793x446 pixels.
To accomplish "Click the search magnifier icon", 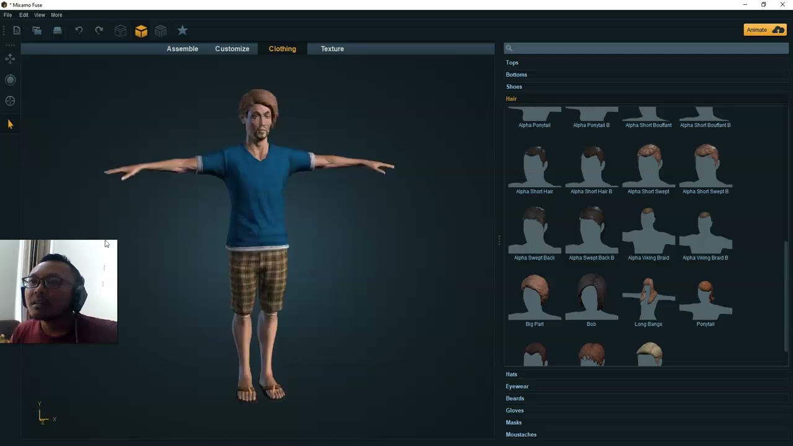I will tap(509, 48).
